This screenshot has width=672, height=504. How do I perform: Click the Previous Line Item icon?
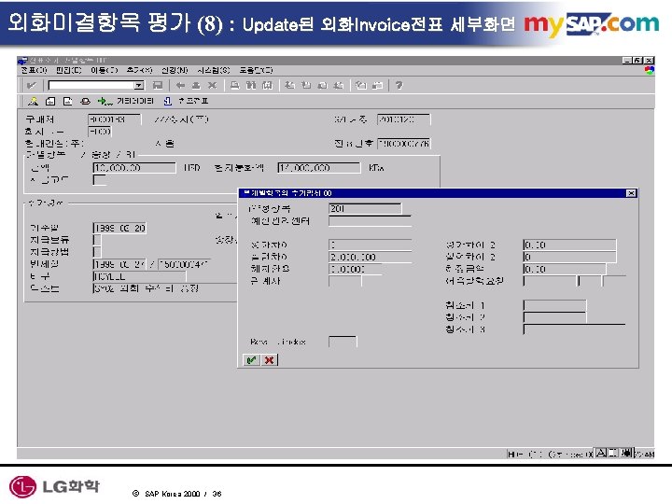[x=50, y=101]
